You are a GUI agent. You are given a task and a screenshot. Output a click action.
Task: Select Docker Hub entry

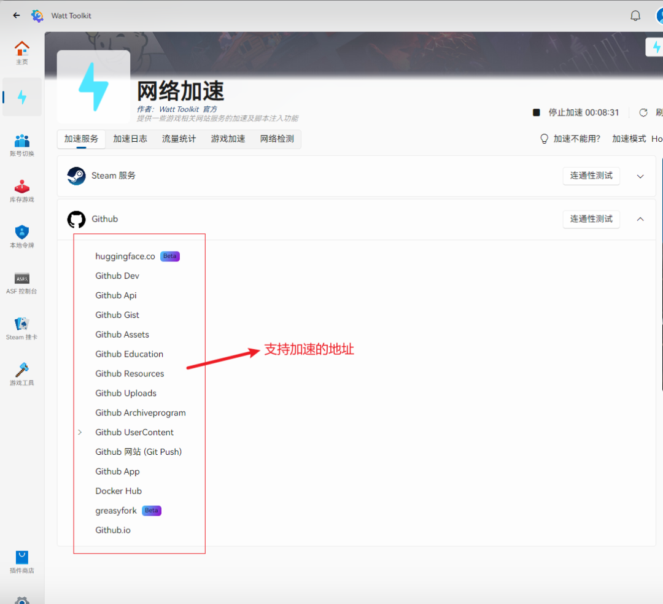click(118, 491)
